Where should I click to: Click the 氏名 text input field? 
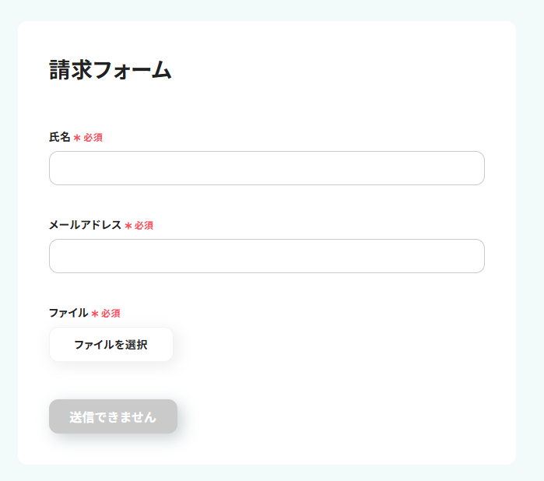click(266, 168)
